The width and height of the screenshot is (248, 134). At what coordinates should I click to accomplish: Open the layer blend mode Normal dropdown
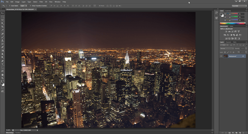coord(227,48)
